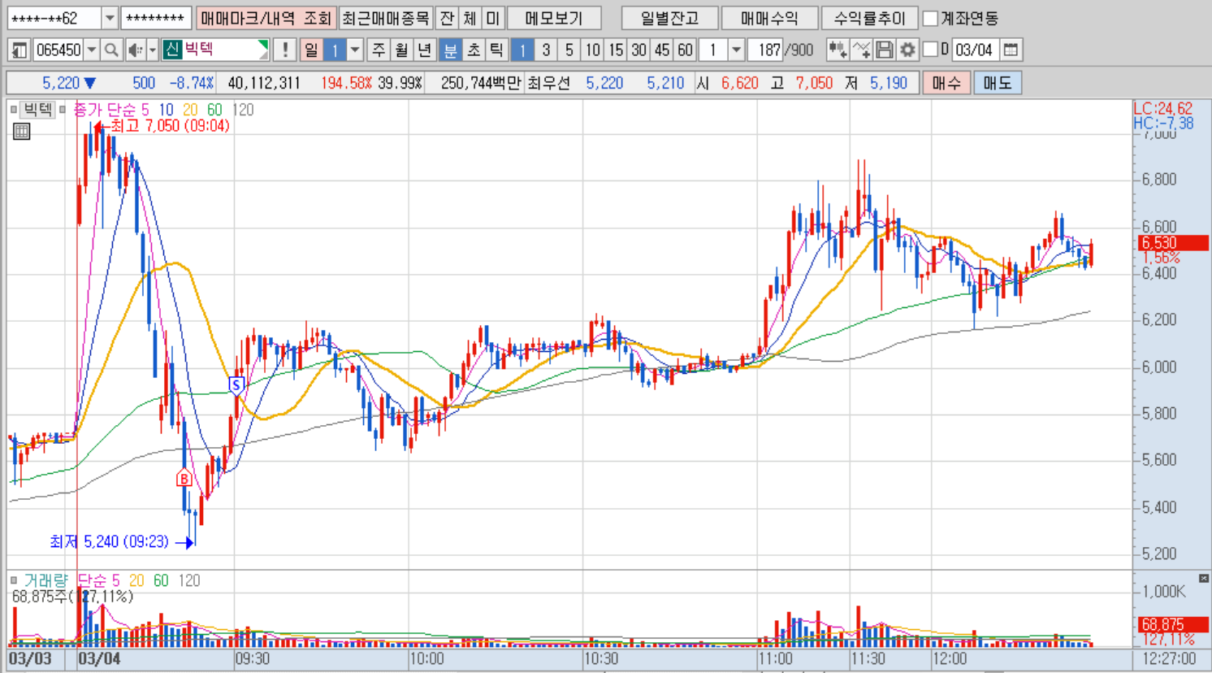The image size is (1212, 673).
Task: Open the grid table icon under 빅텍 label
Action: (22, 131)
